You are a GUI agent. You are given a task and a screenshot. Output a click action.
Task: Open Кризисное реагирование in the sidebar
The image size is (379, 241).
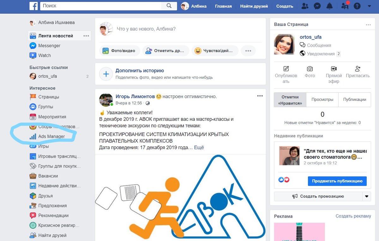[55, 226]
